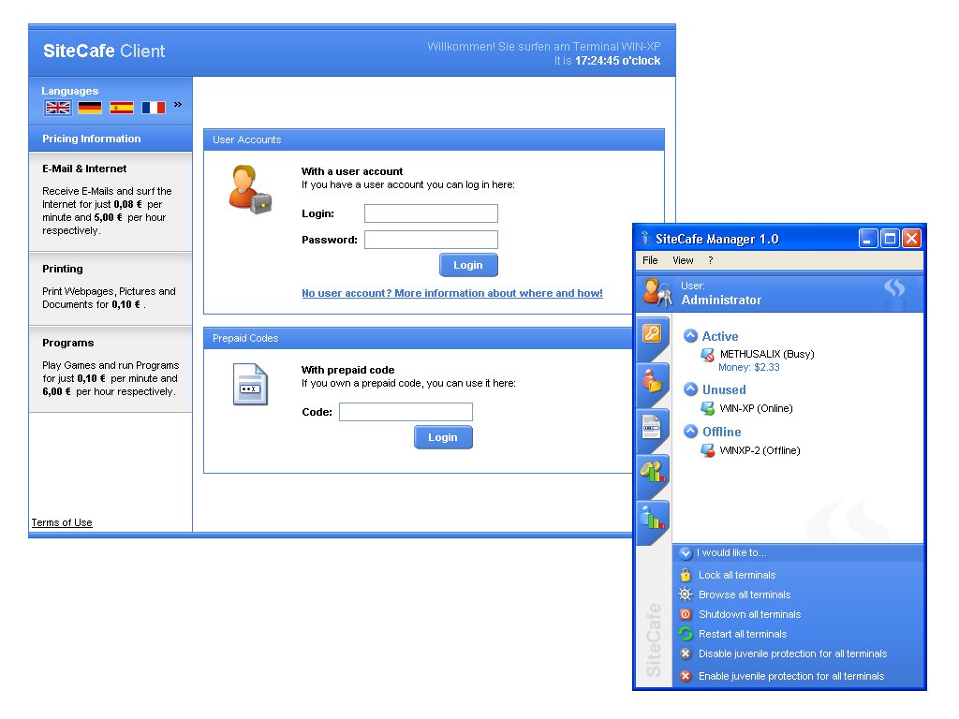This screenshot has height=719, width=959.
Task: Click the 'Printing' pricing heading
Action: point(63,269)
